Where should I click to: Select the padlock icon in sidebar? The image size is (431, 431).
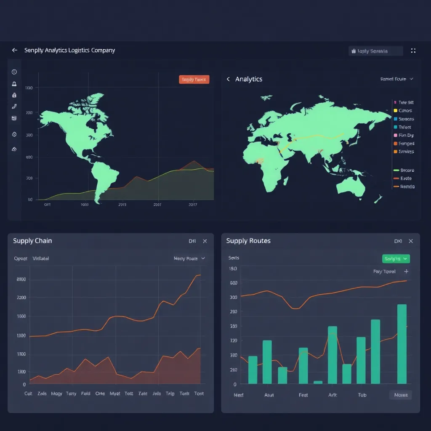14,95
